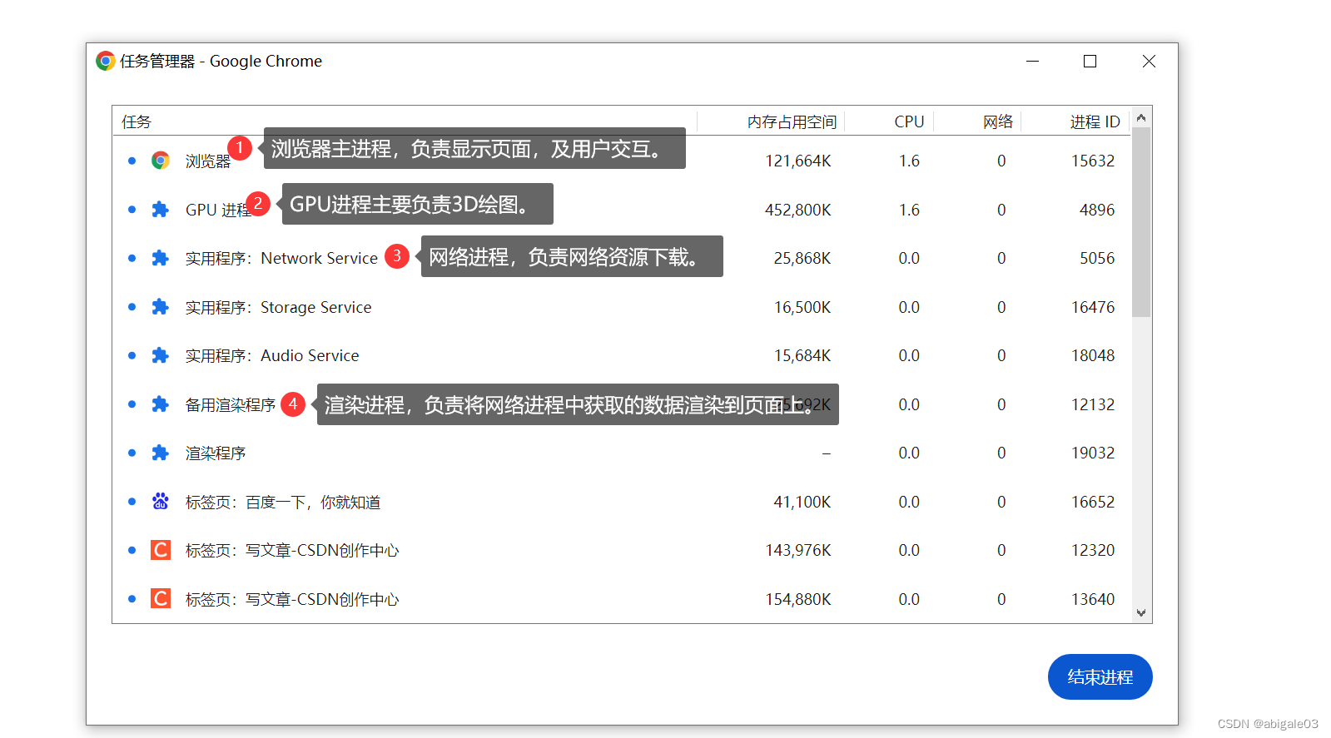This screenshot has height=738, width=1331.
Task: Click process ID 15632
Action: pyautogui.click(x=1093, y=161)
